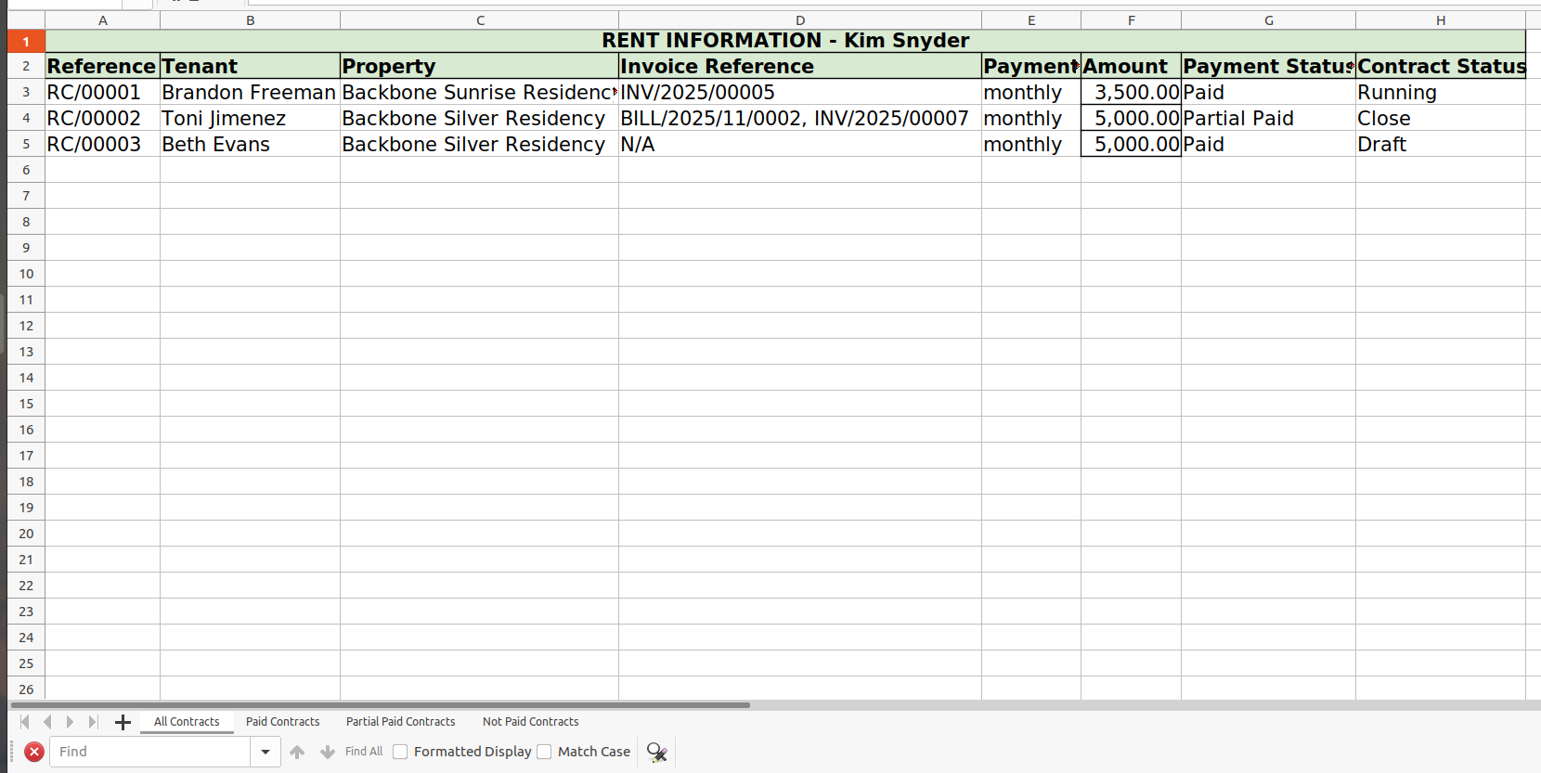Image resolution: width=1541 pixels, height=773 pixels.
Task: Select the Beth Evans tenant cell
Action: click(x=250, y=144)
